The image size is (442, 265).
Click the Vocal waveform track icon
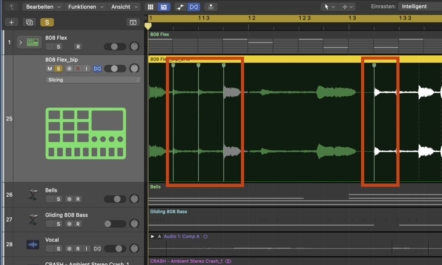pos(33,244)
